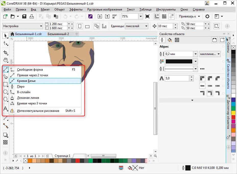This screenshot has height=174, width=237.
Task: Click the Save floppy disk icon
Action: pos(24,16)
